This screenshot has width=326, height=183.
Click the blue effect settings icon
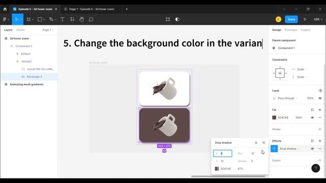click(x=274, y=148)
